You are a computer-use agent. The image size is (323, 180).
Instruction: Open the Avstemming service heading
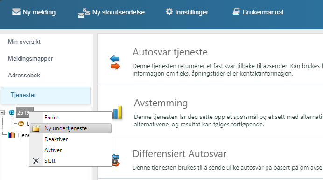click(161, 103)
